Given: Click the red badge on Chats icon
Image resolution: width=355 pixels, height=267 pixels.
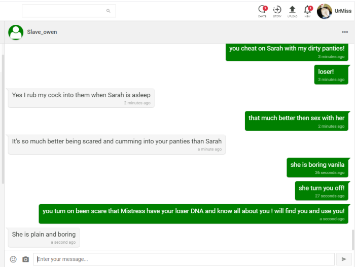Looking at the screenshot, I should click(x=265, y=8).
